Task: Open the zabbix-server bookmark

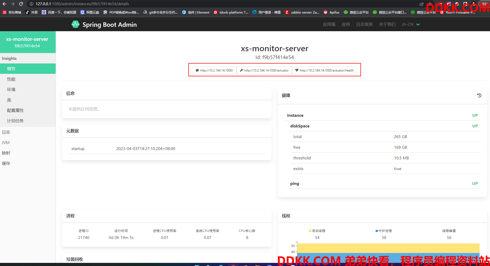Action: tap(302, 12)
